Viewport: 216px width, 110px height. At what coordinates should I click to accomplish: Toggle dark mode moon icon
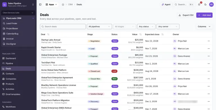point(205,4)
